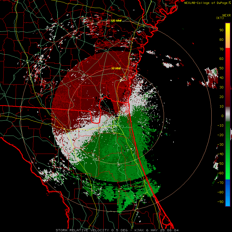Click the -10 value on velocity scale
The image size is (232, 232).
pyautogui.click(x=220, y=126)
